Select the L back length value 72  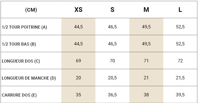[180, 61]
